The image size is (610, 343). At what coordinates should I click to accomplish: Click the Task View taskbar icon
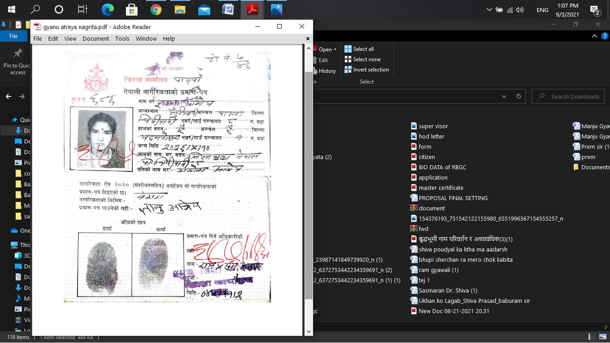(x=83, y=9)
